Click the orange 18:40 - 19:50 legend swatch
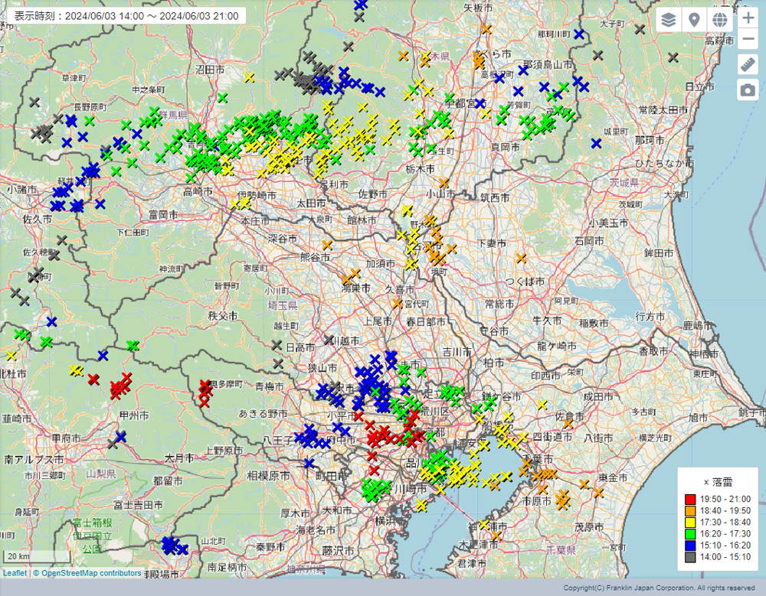The height and width of the screenshot is (596, 766). pyautogui.click(x=690, y=510)
